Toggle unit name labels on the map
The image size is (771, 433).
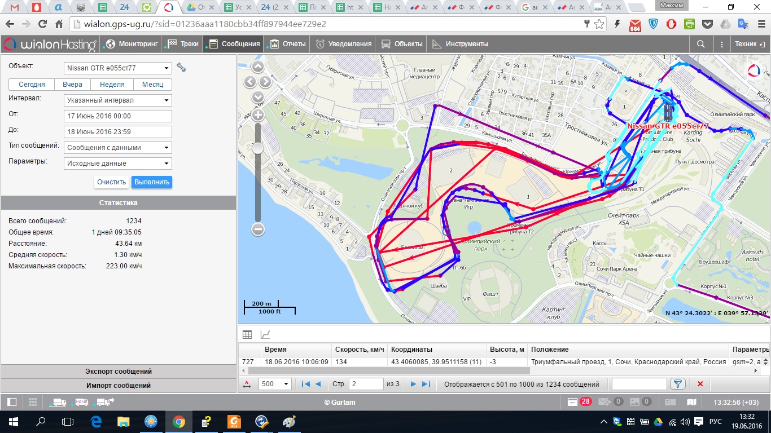[x=82, y=402]
